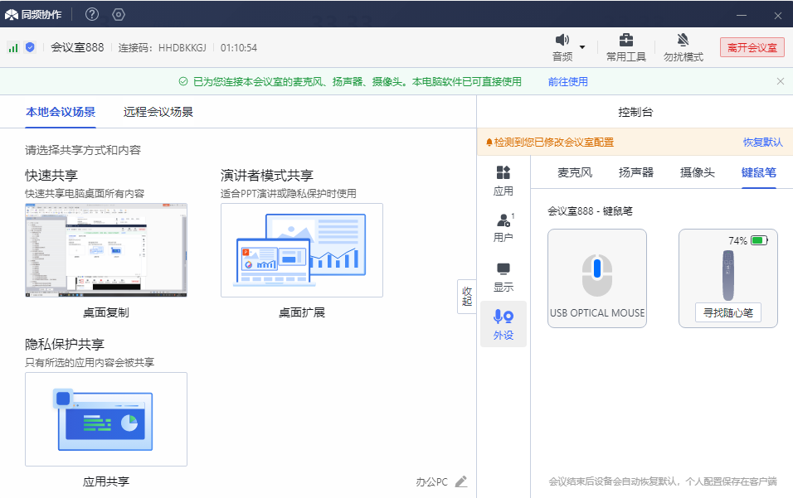Switch to 远程会议场景 tab
793x498 pixels.
(x=158, y=112)
